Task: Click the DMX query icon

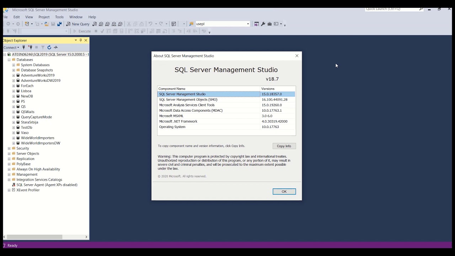Action: (107, 24)
